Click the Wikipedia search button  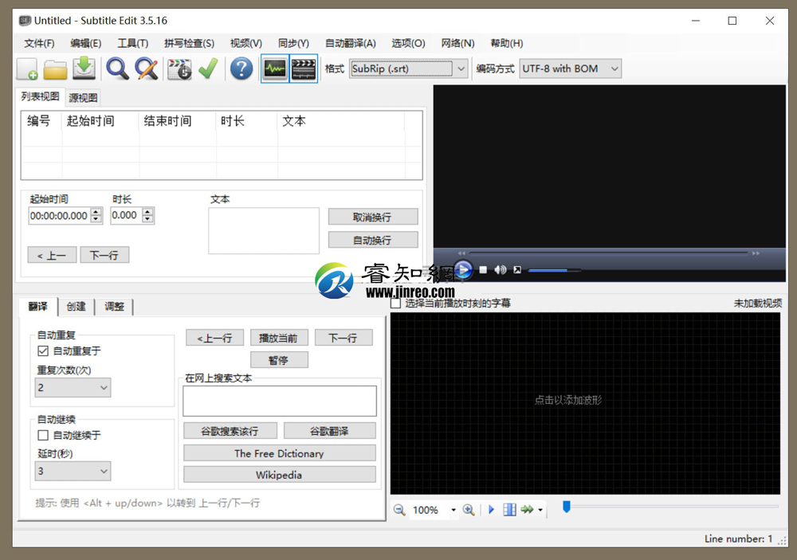pos(279,474)
